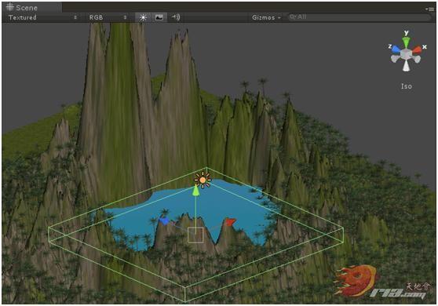Click inside the All search field
This screenshot has width=438, height=306.
(x=360, y=17)
